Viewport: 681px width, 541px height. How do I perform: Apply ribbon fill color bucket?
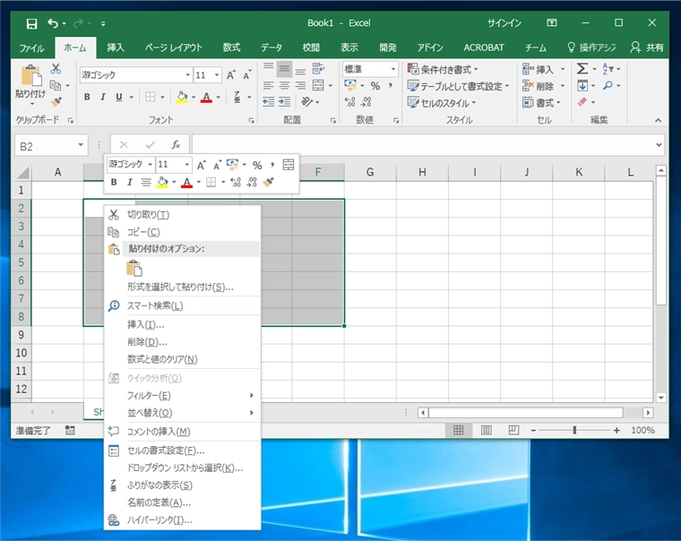pyautogui.click(x=182, y=98)
